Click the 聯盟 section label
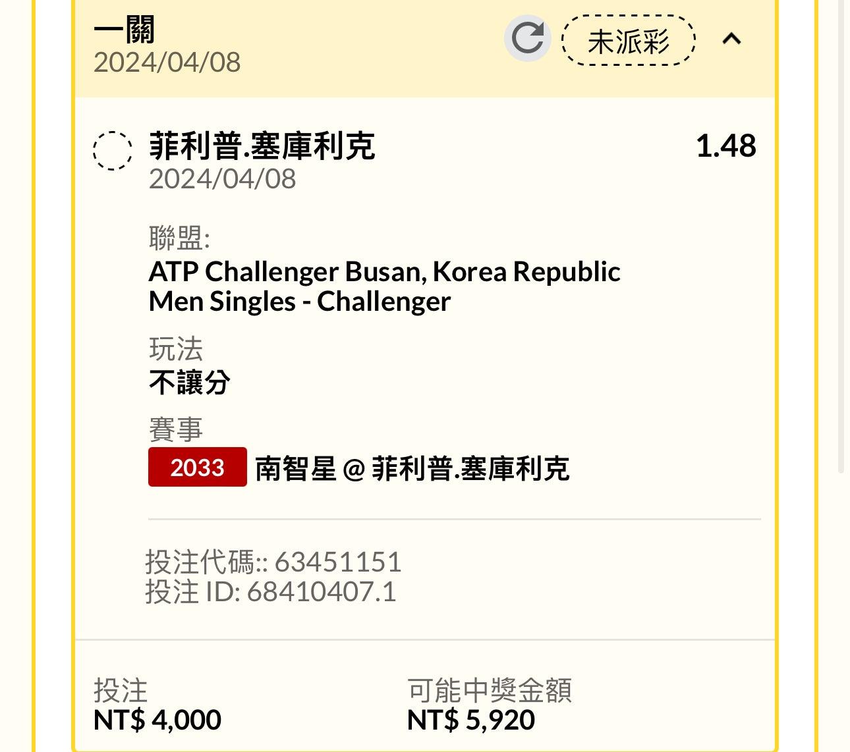Viewport: 850px width, 752px height. [179, 238]
